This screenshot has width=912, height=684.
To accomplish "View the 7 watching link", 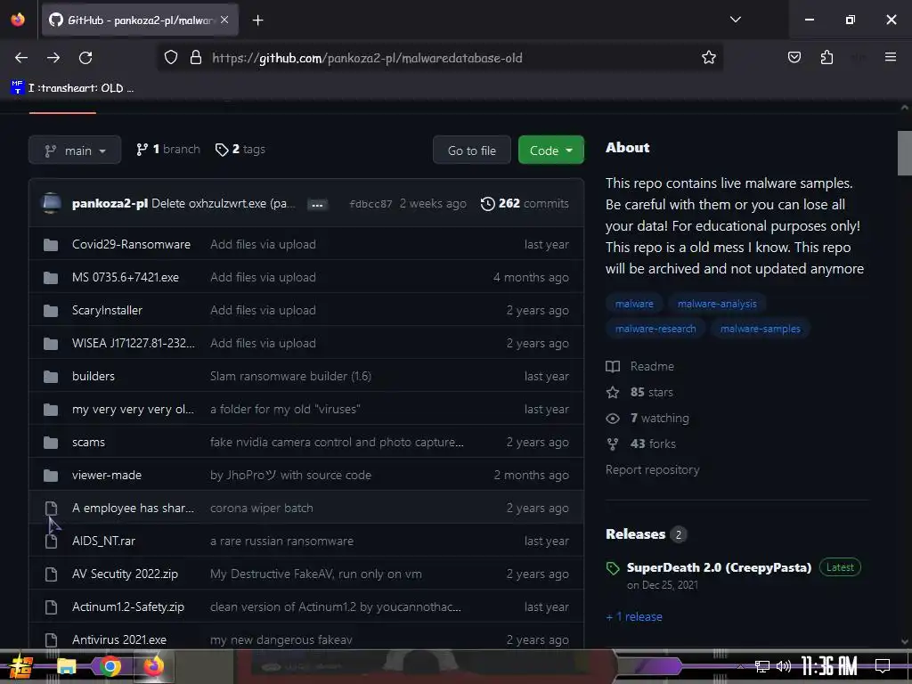I will click(647, 419).
